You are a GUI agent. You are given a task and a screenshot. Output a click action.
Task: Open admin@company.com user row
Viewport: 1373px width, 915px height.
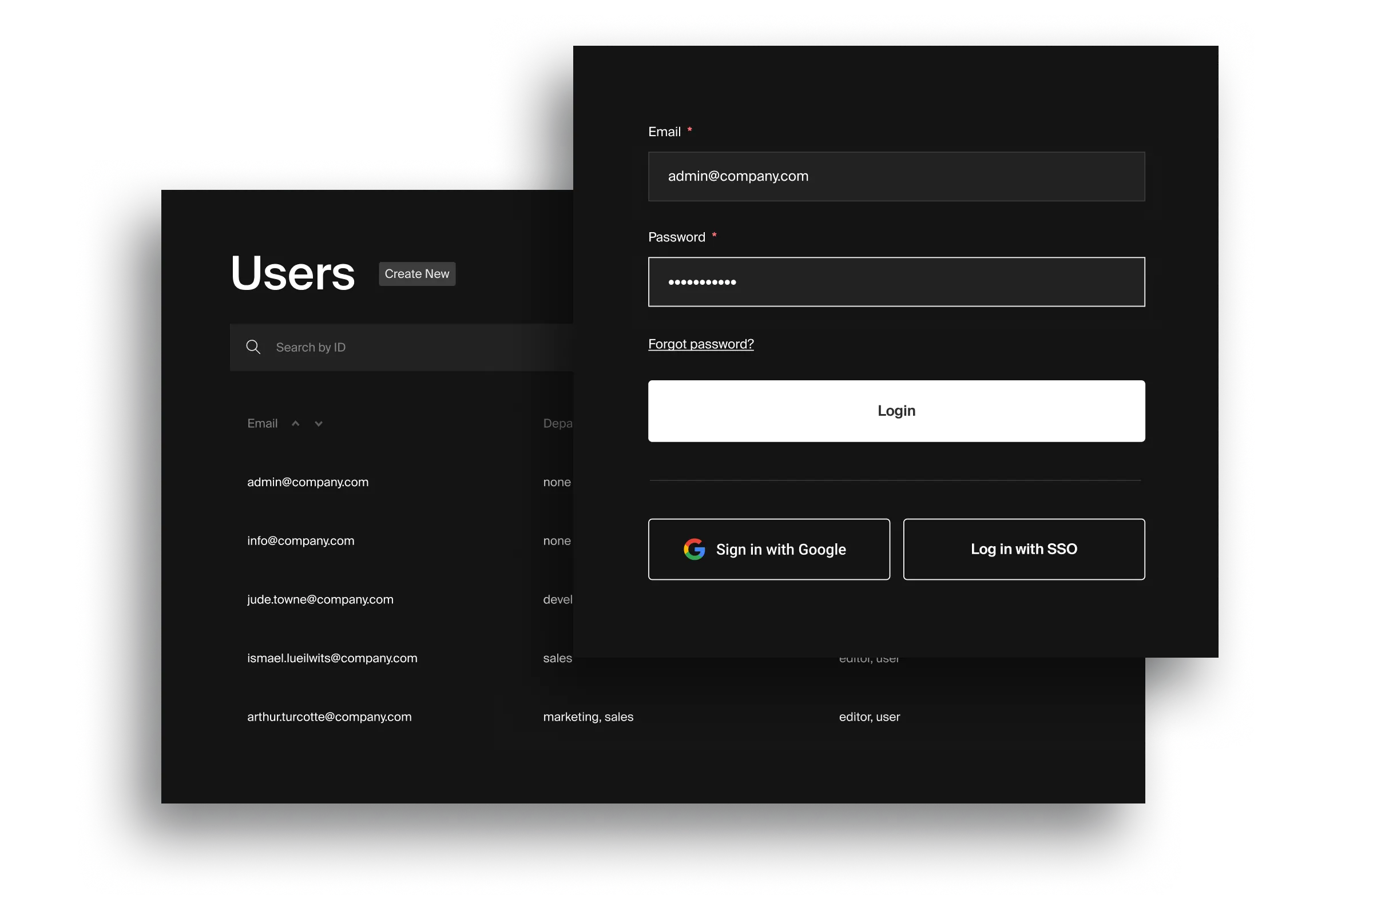[308, 482]
